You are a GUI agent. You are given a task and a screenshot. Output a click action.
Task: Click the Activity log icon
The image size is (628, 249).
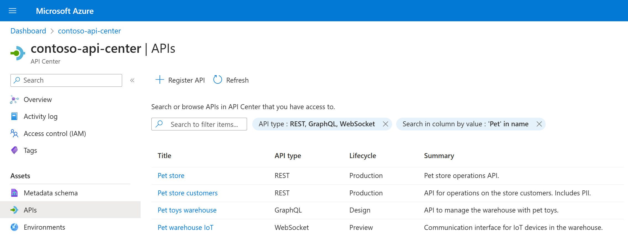14,116
